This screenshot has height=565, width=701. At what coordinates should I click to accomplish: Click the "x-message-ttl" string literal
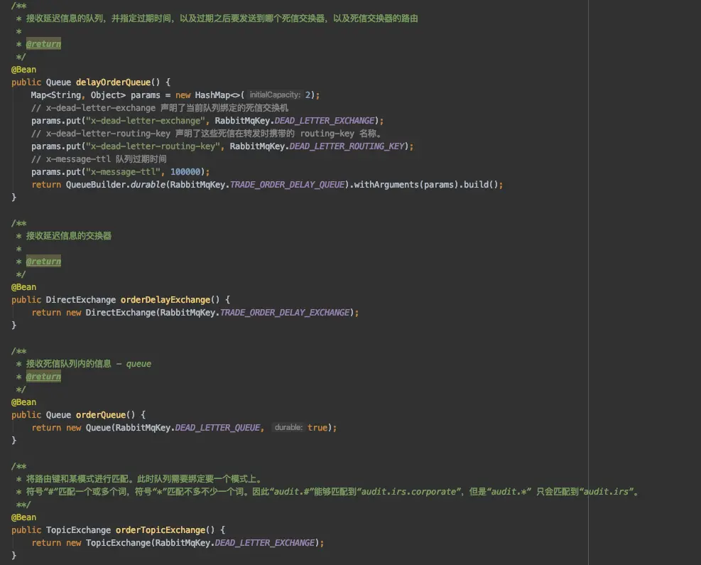tap(123, 172)
